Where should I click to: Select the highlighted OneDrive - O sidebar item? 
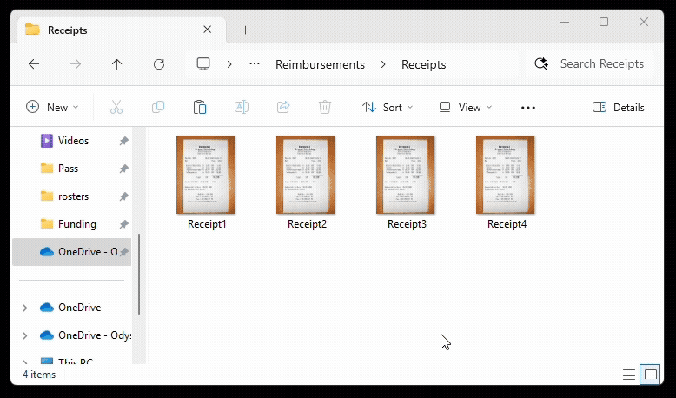72,252
